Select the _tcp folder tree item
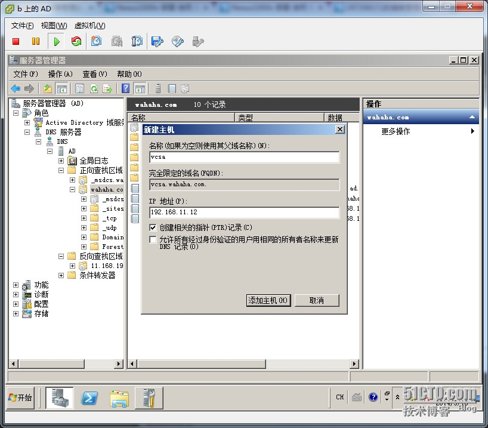This screenshot has height=428, width=488. click(110, 218)
